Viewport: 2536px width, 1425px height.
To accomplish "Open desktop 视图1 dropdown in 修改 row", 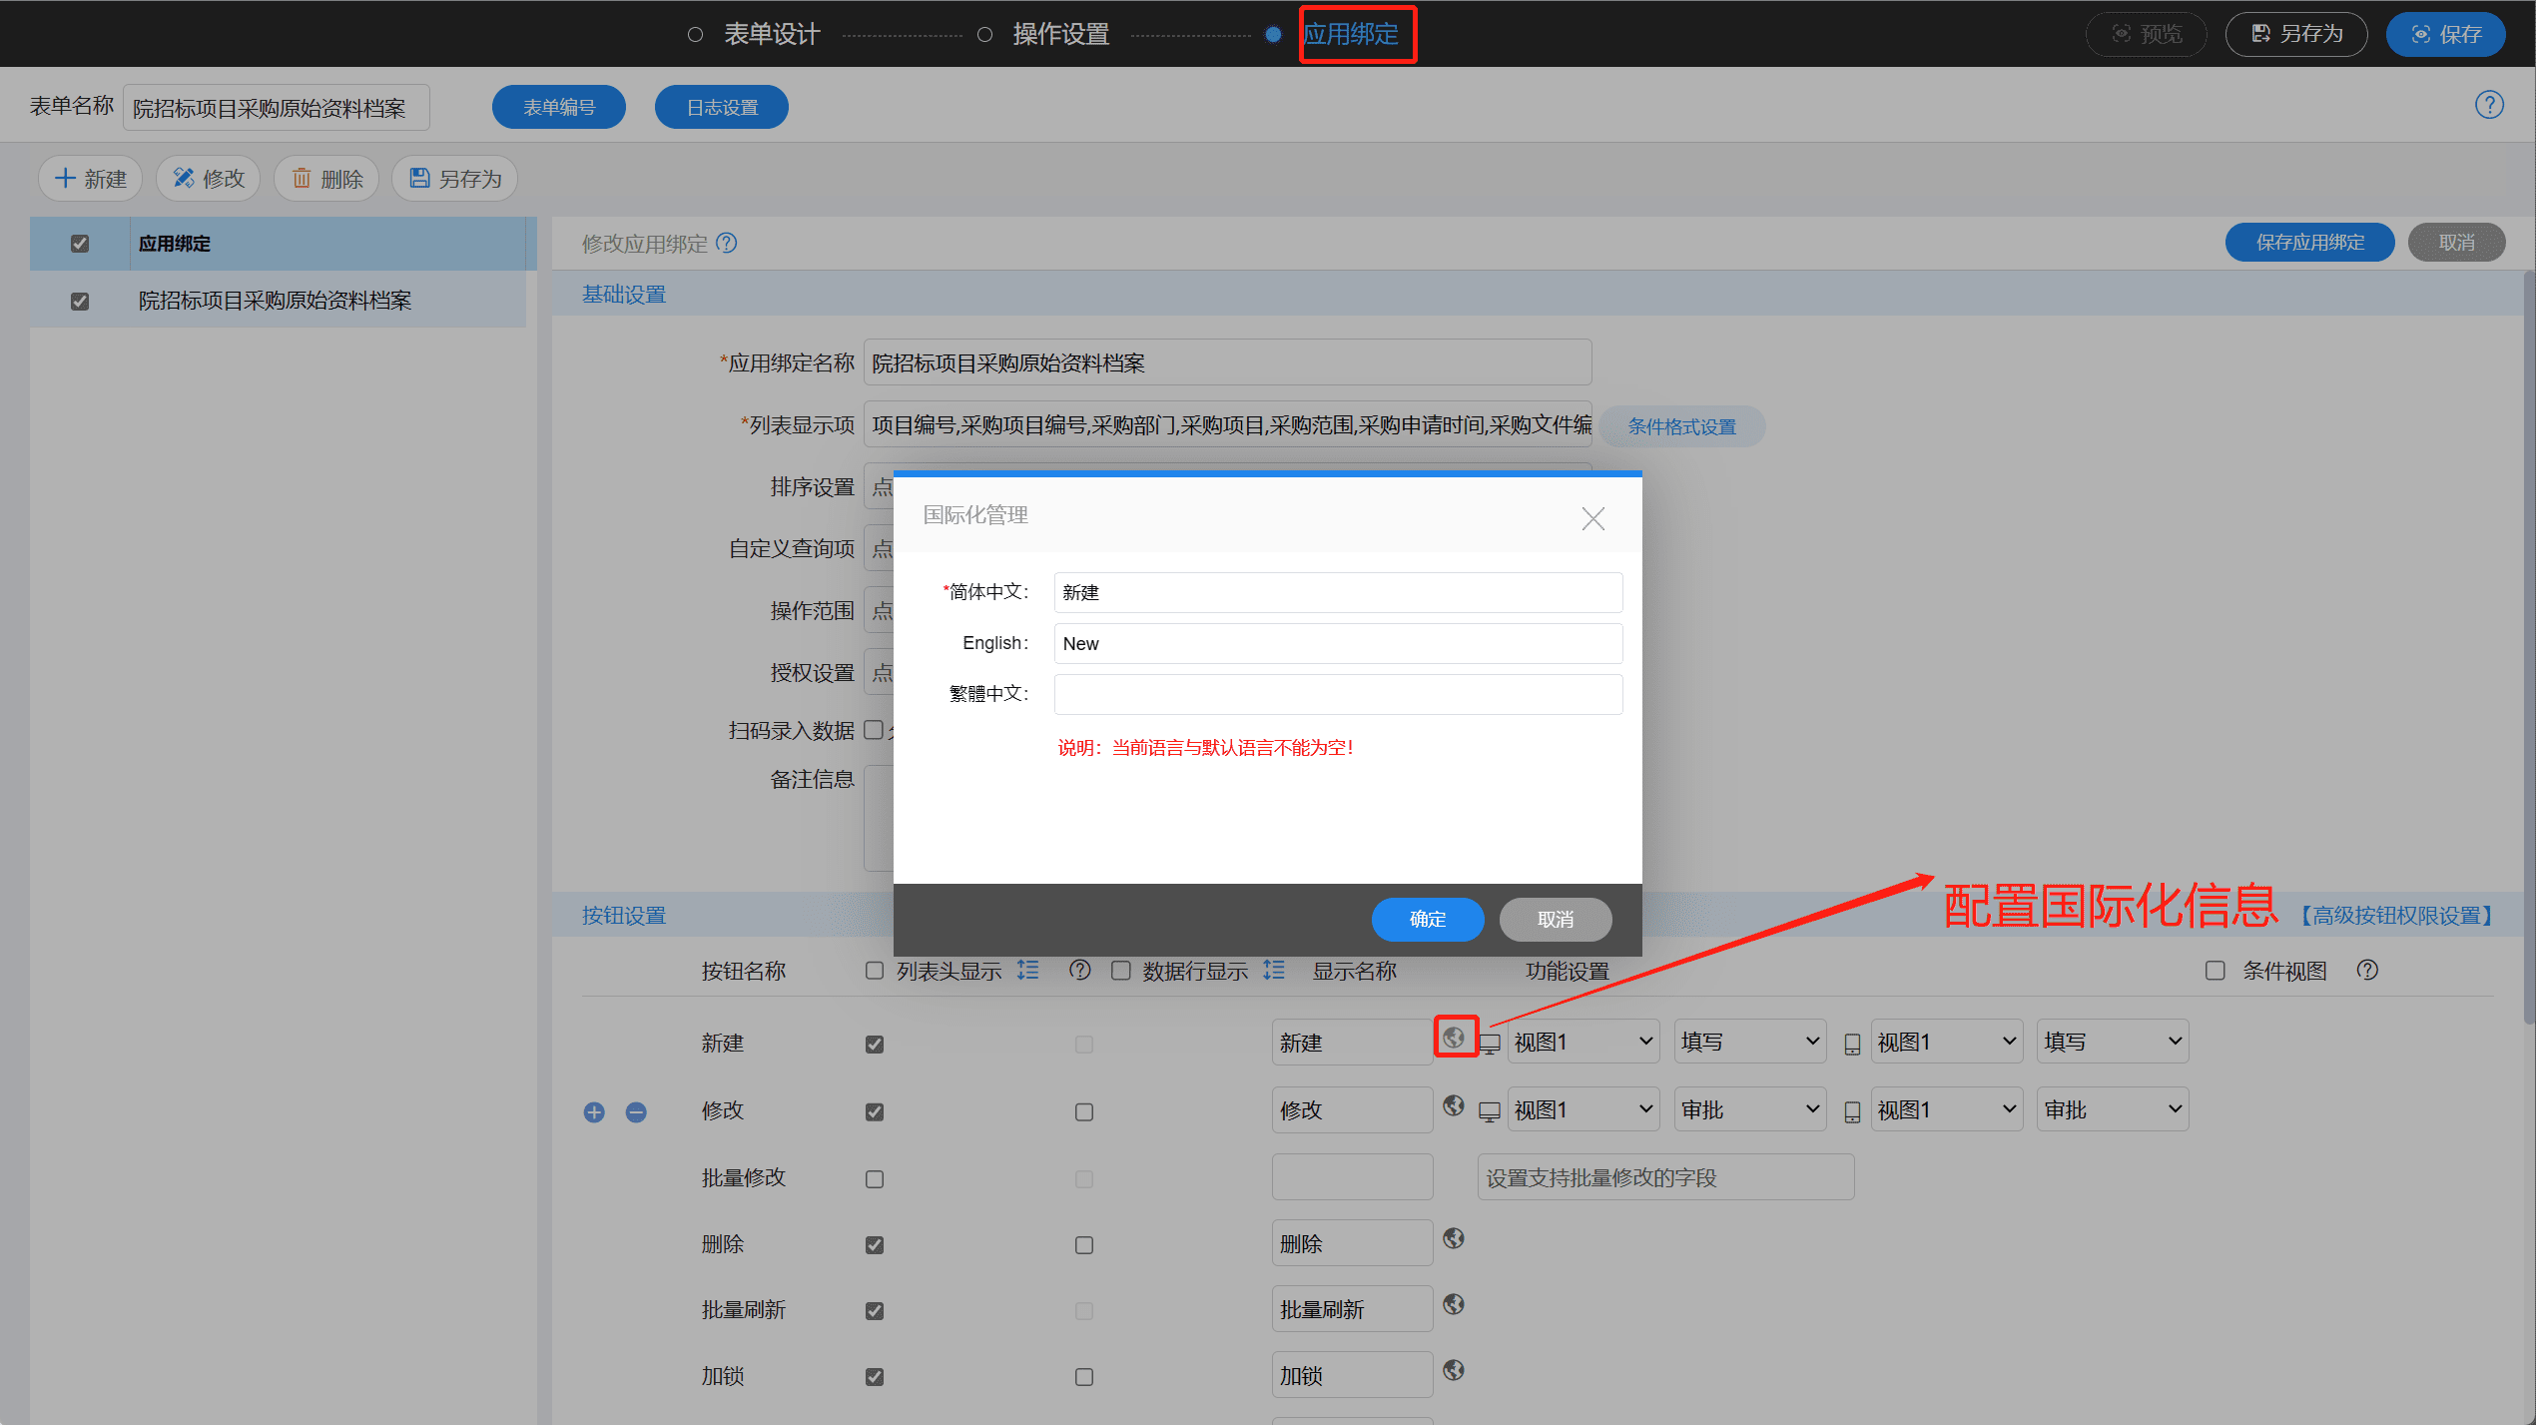I will click(1584, 1109).
